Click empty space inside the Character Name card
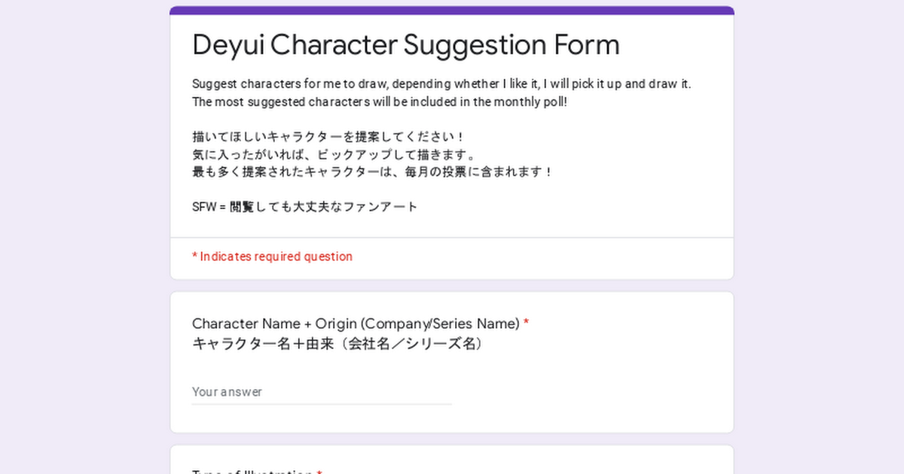 603,384
